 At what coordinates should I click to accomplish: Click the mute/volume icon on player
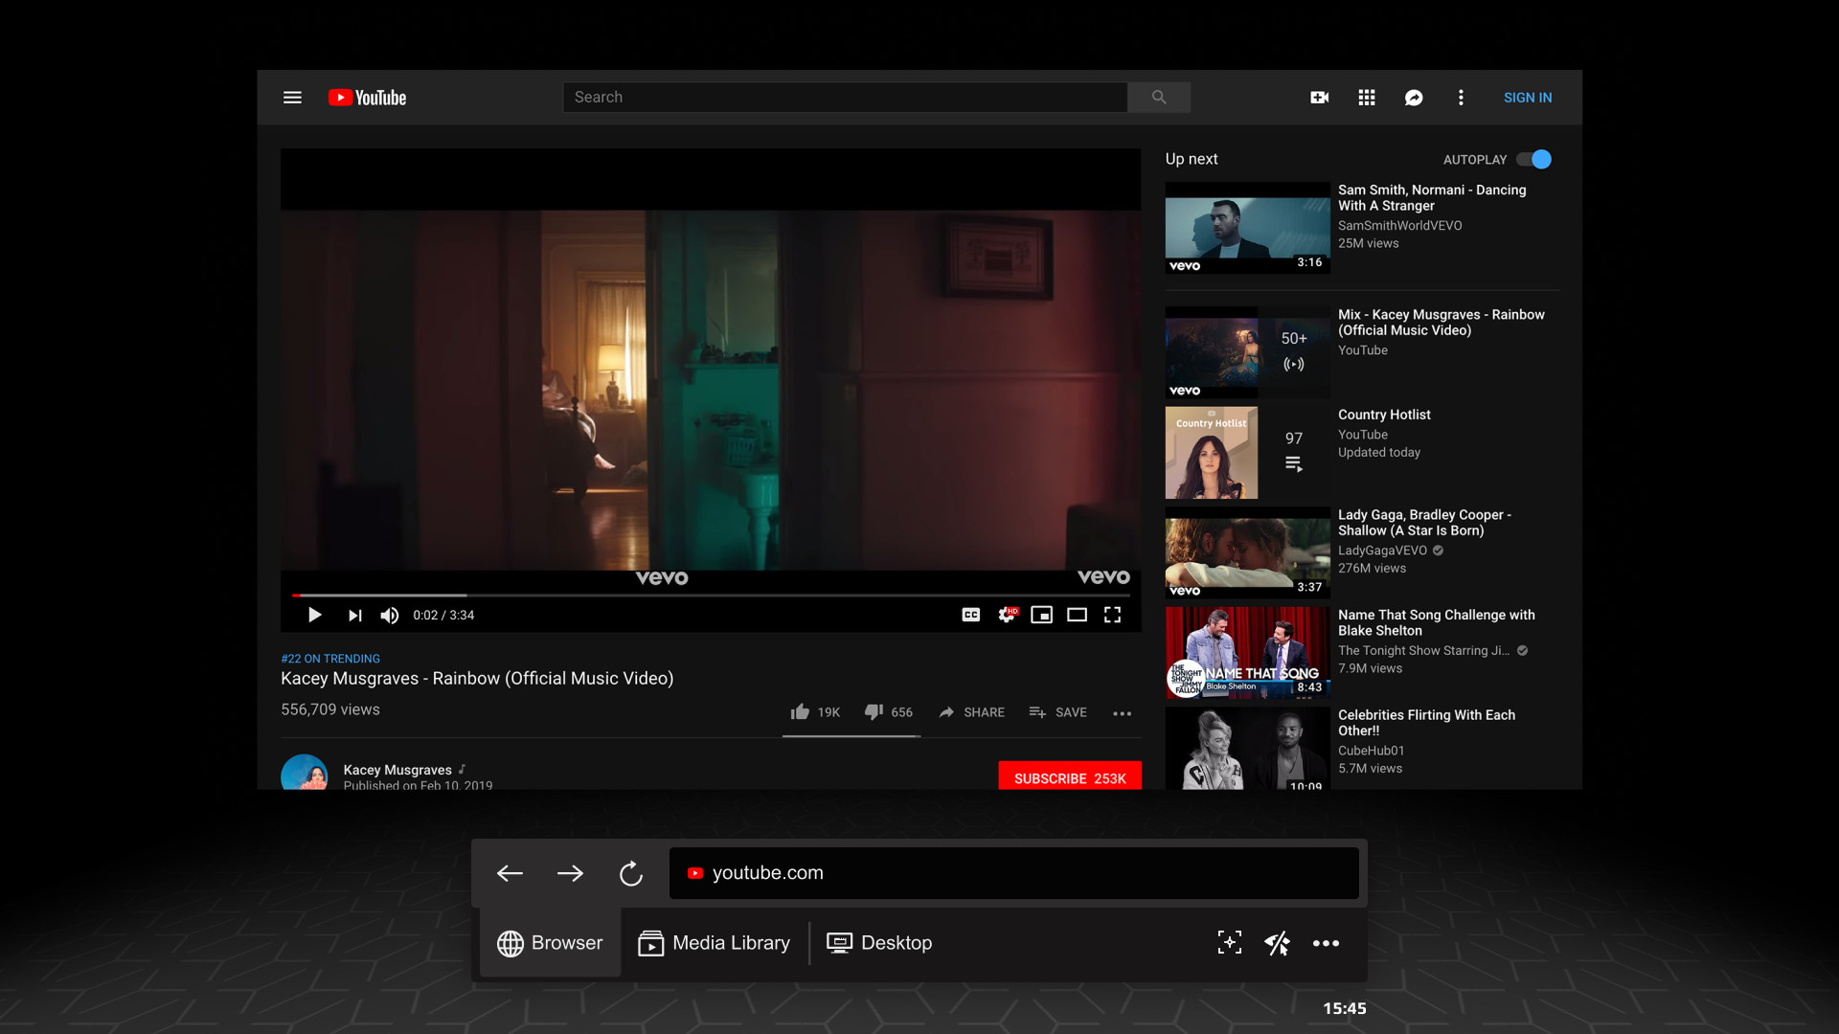389,615
